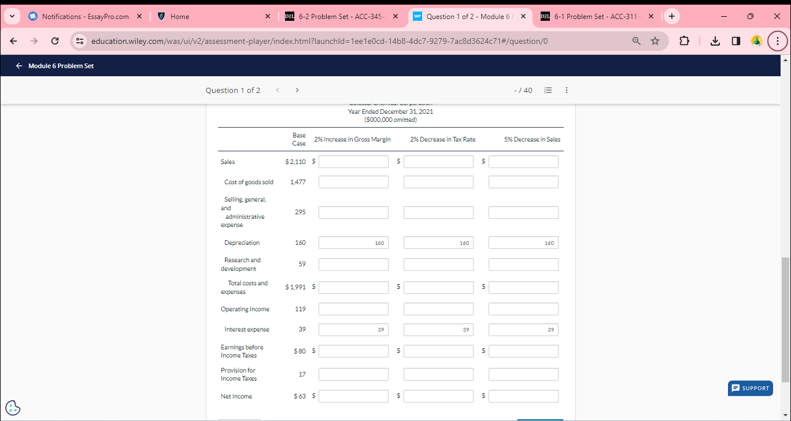Open the Support chat button
The width and height of the screenshot is (791, 421).
pos(751,388)
